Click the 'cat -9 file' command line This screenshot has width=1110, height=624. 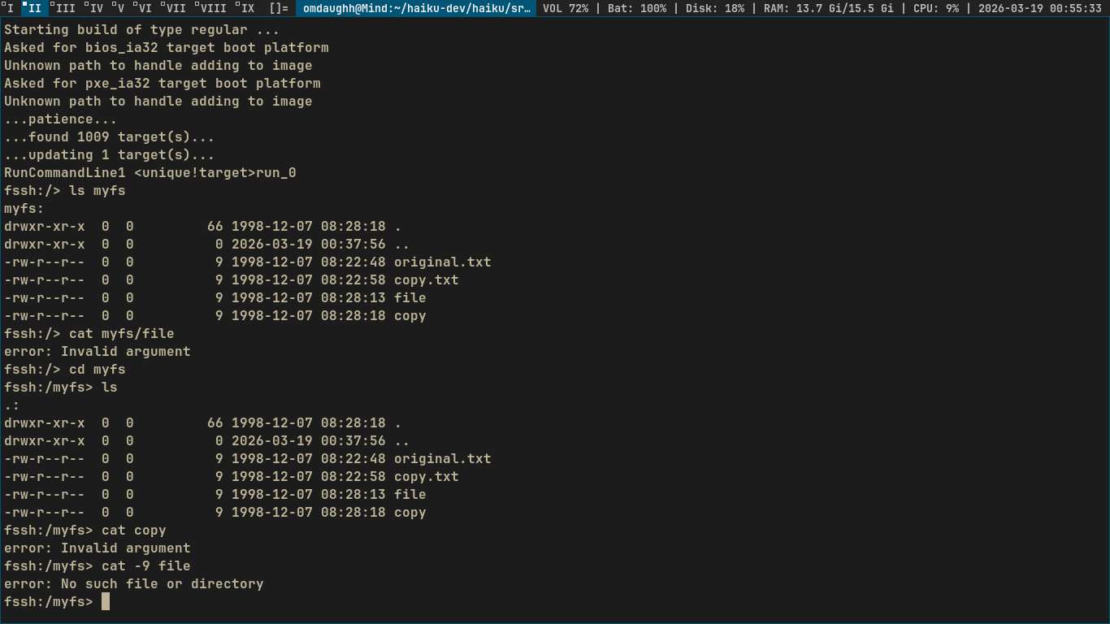[x=145, y=566]
